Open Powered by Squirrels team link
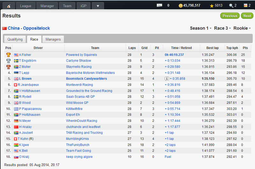This screenshot has width=255, height=169. (x=81, y=55)
